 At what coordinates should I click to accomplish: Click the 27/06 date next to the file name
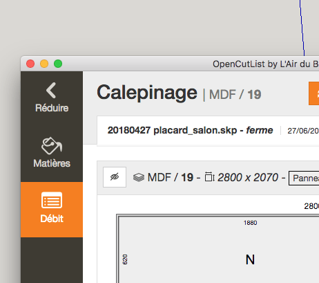tap(303, 131)
